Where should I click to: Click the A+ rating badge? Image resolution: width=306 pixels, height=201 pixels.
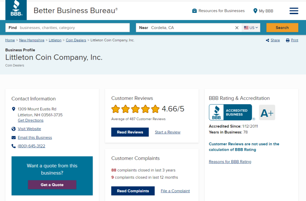click(x=267, y=113)
